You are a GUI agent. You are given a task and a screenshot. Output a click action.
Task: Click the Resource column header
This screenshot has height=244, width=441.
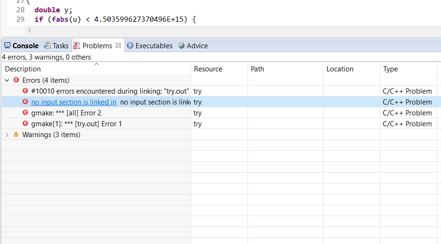pos(208,69)
